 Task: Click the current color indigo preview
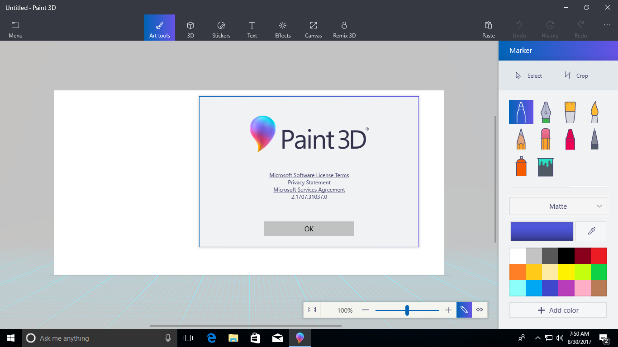coord(542,231)
